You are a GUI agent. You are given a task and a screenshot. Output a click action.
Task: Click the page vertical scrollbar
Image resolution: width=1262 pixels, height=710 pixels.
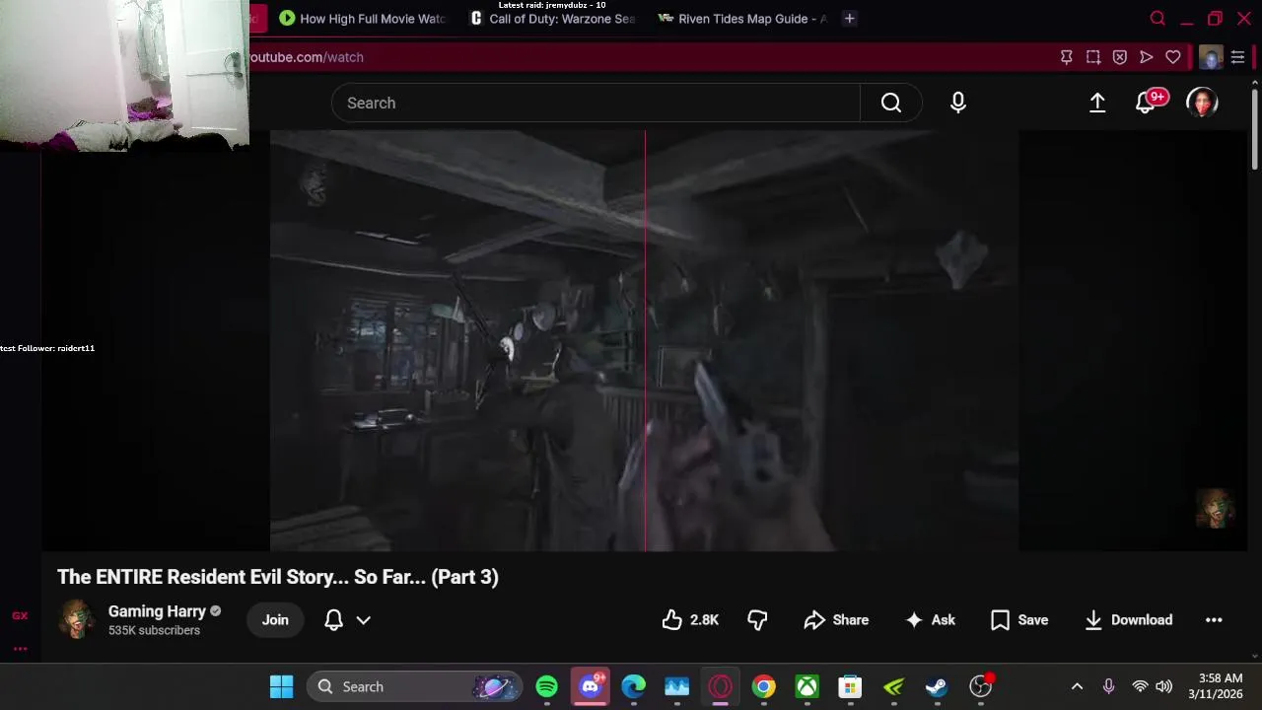click(x=1254, y=128)
